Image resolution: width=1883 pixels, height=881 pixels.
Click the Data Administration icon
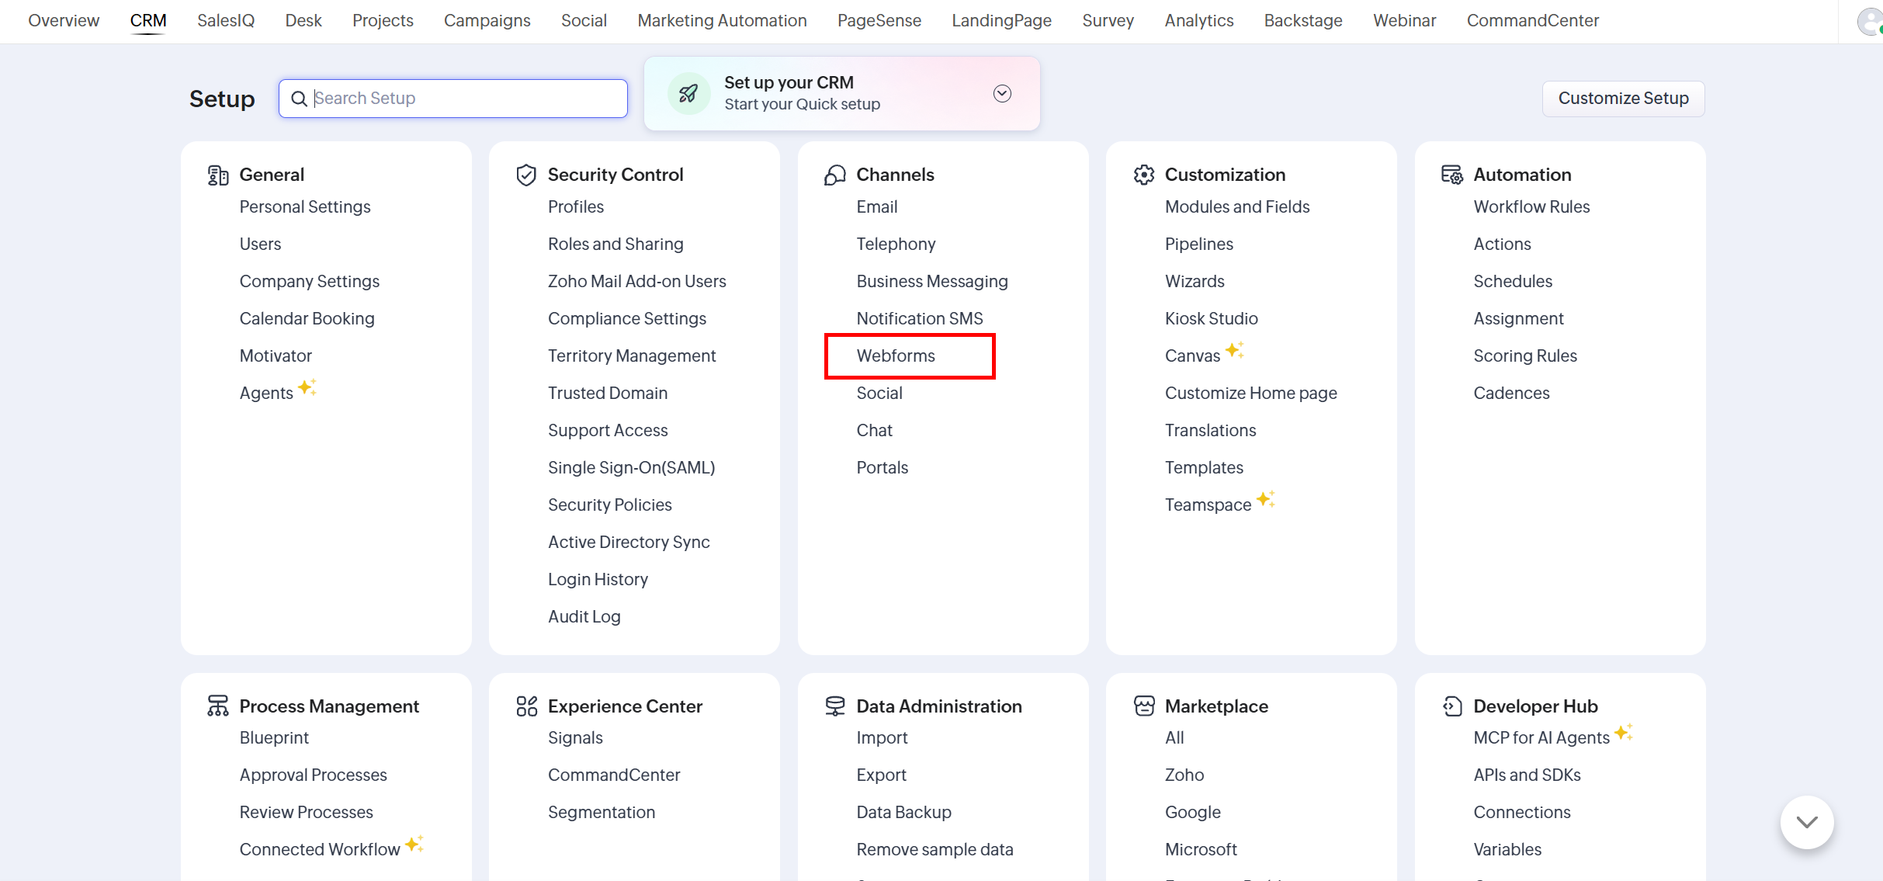pos(835,706)
